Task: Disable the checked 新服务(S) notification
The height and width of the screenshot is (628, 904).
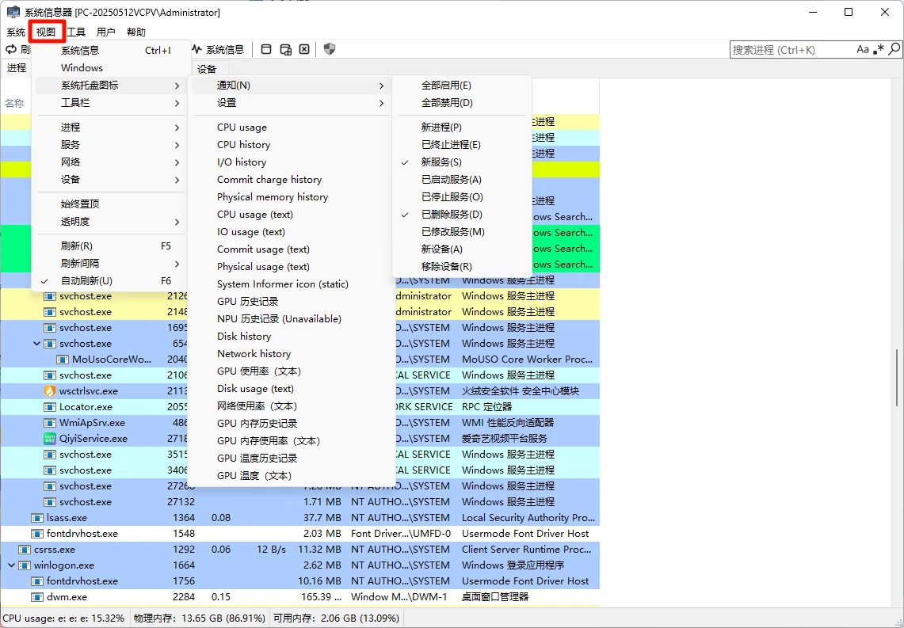Action: [x=461, y=162]
